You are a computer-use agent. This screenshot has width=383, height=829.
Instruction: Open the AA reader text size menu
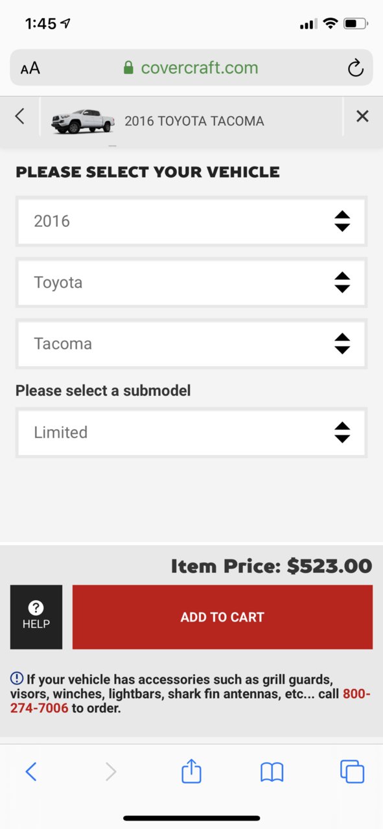(x=30, y=69)
